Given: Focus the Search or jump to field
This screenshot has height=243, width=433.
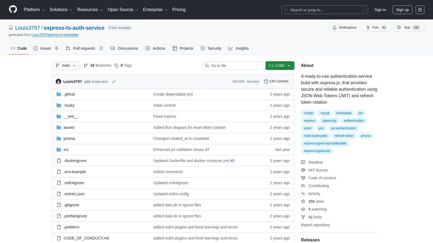Looking at the screenshot, I should (325, 10).
